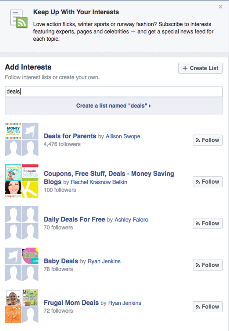The height and width of the screenshot is (331, 229).
Task: Click the Coupon Closet woman photo thumbnail
Action: 13,189
